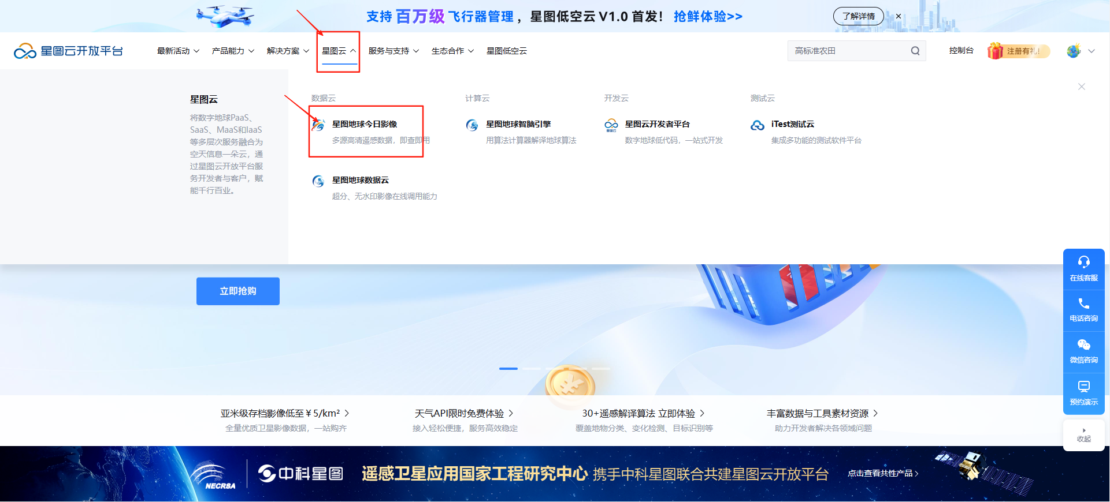Image resolution: width=1110 pixels, height=502 pixels.
Task: Open the 星图低空云 menu item
Action: [506, 51]
